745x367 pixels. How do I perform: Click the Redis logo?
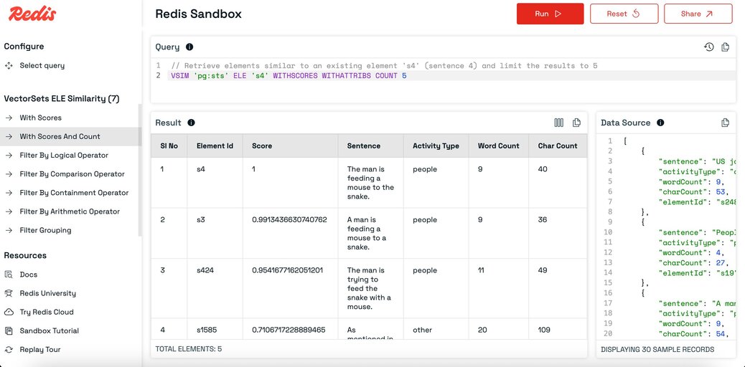point(32,14)
